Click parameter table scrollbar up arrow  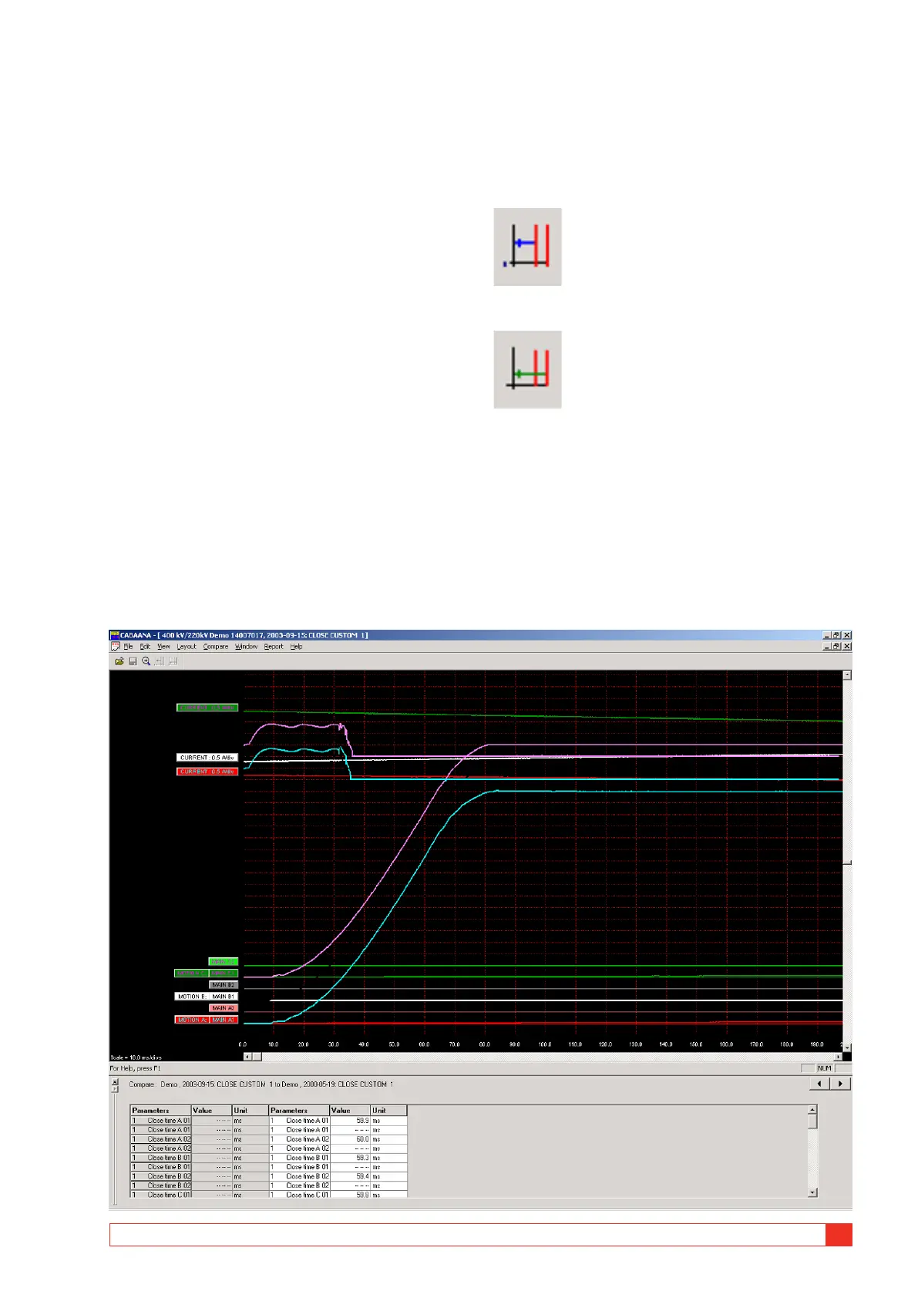[812, 1109]
